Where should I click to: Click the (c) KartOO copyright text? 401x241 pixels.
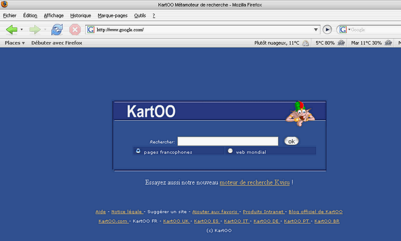pyautogui.click(x=219, y=231)
